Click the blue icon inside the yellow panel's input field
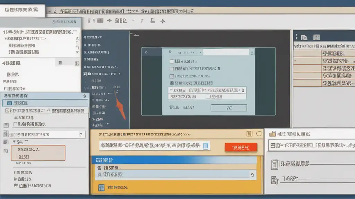355x199 pixels. [x=206, y=146]
